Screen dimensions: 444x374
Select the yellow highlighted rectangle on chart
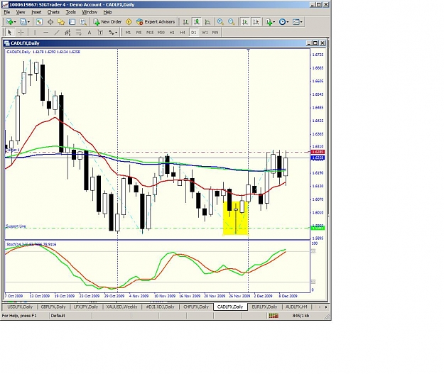pos(236,218)
